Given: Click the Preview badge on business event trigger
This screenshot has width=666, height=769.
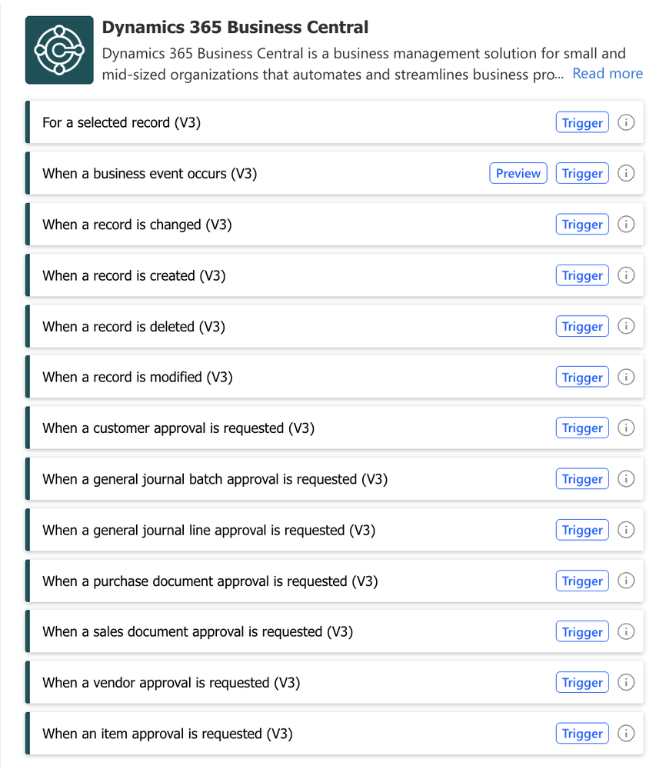Looking at the screenshot, I should point(518,173).
